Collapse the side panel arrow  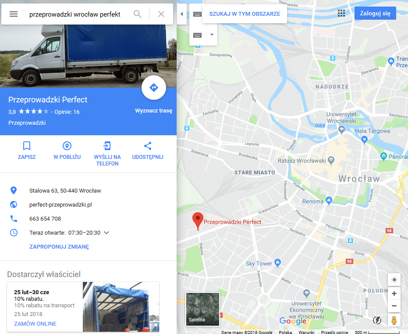[x=181, y=14]
